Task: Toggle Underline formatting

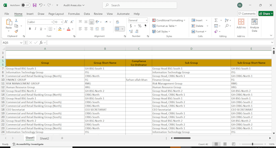Action: (x=41, y=29)
